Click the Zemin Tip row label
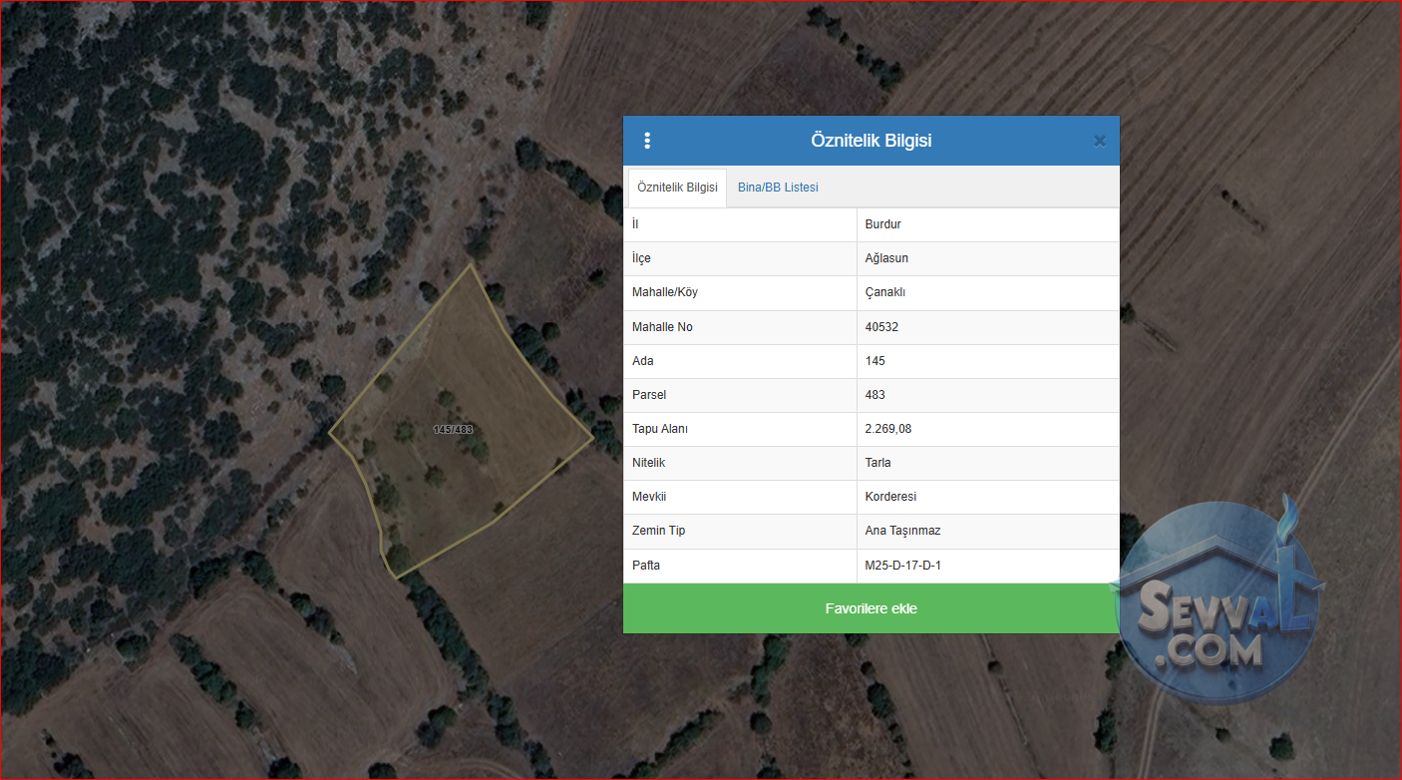Viewport: 1402px width, 780px height. 658,531
